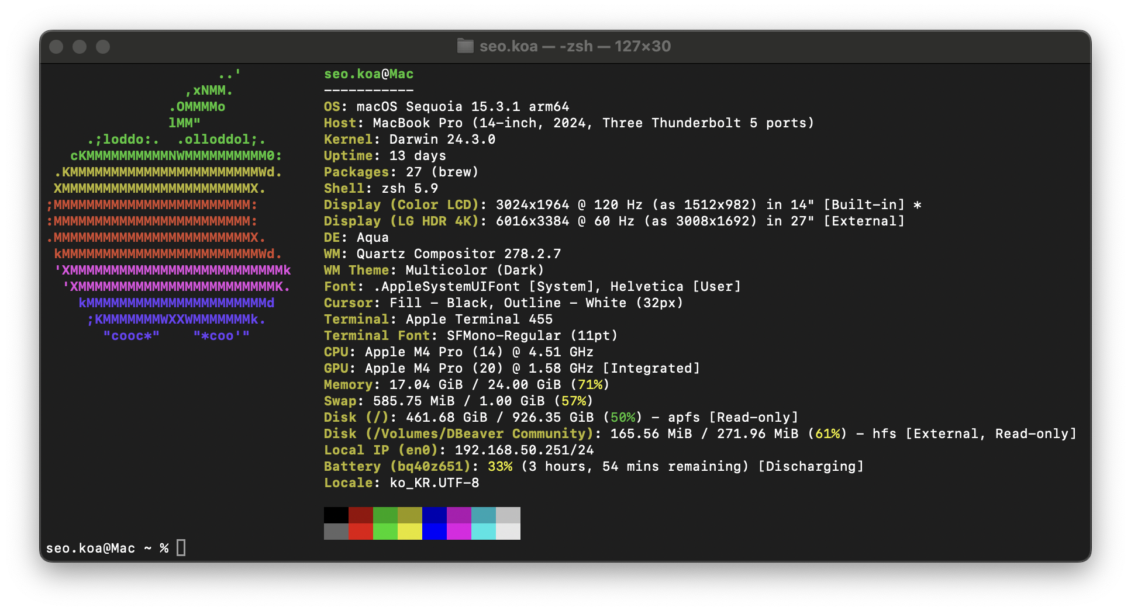Click the dark red color block in the top palette row
This screenshot has height=611, width=1131.
(361, 515)
